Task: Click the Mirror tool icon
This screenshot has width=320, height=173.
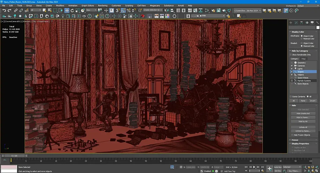Action: point(166,10)
